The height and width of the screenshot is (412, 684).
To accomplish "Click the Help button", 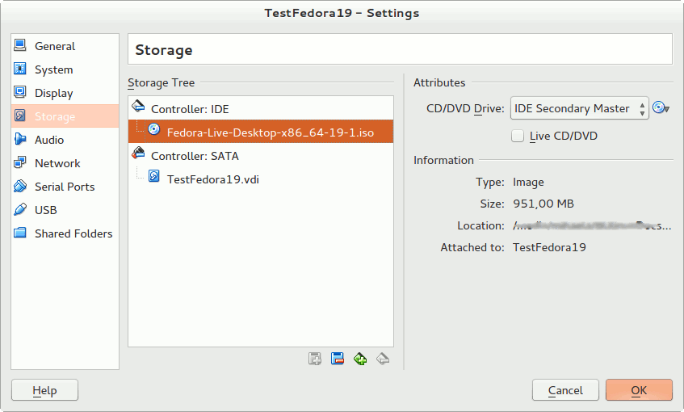I will tap(44, 390).
